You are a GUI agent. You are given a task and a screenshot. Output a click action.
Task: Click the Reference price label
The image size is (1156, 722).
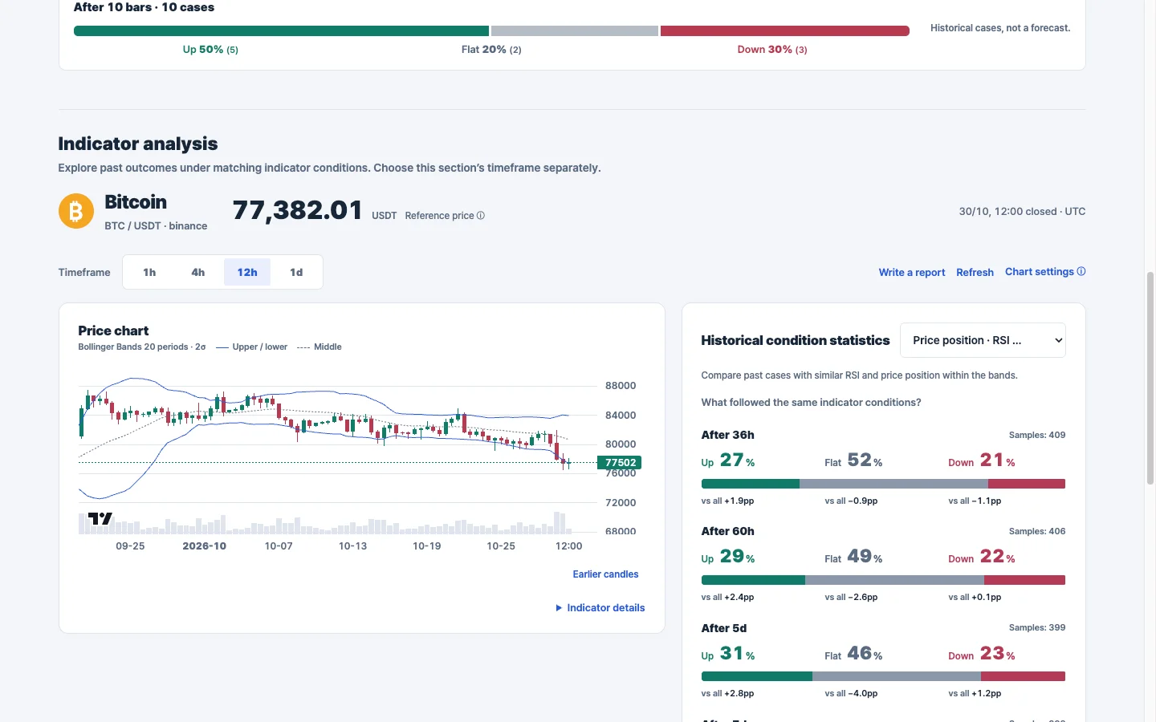click(439, 216)
